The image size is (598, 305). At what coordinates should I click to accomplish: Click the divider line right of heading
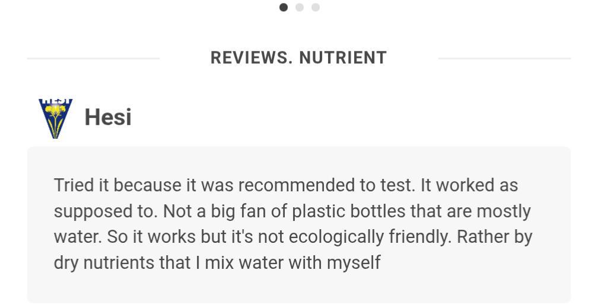point(504,59)
